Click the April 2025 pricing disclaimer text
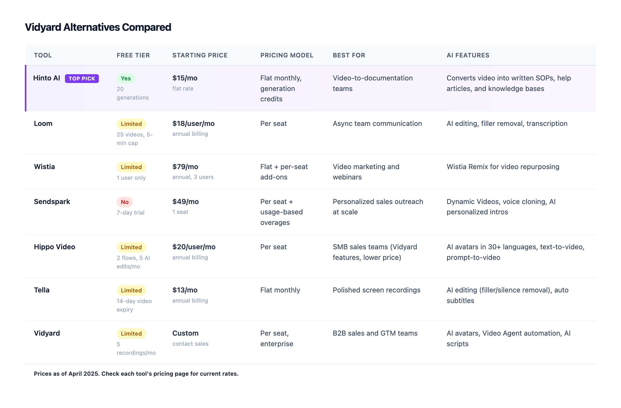Image resolution: width=621 pixels, height=408 pixels. [136, 374]
